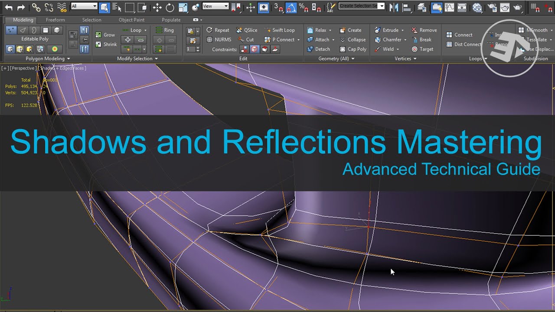Switch to the Modeling ribbon tab

point(23,20)
